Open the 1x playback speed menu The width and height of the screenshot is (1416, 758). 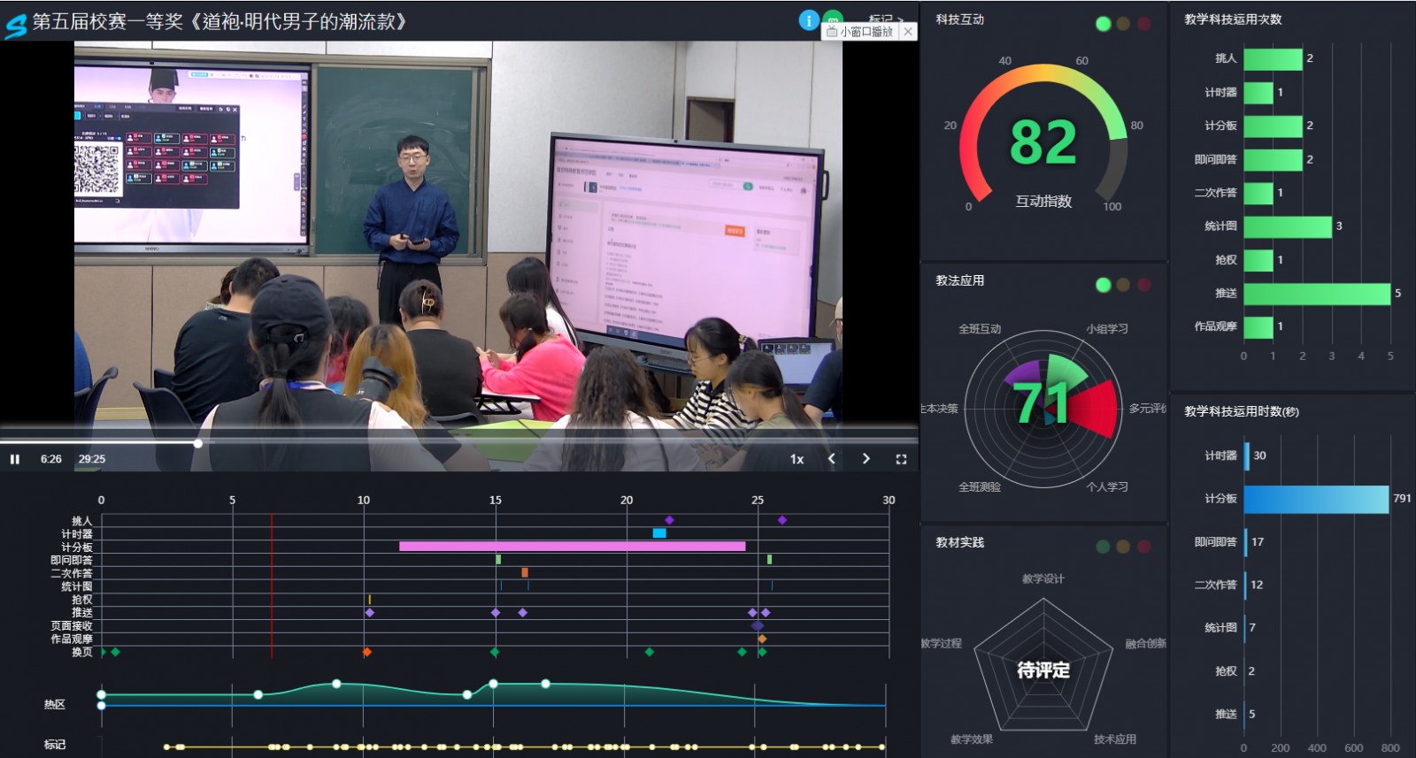point(796,459)
